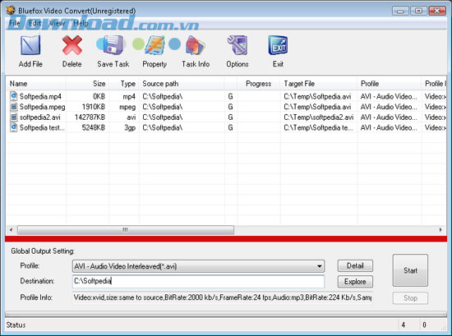Image resolution: width=452 pixels, height=336 pixels.
Task: Click the scroll right arrow
Action: tap(440, 230)
